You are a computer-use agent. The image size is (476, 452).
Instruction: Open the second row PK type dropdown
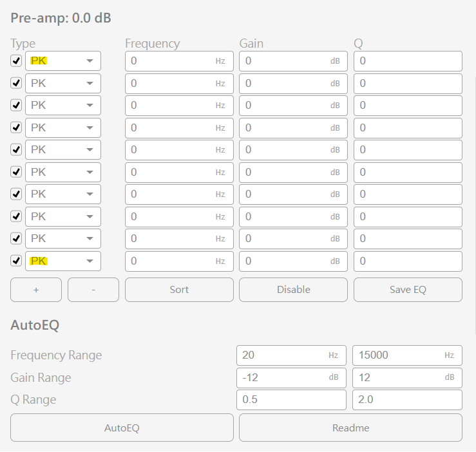tap(63, 83)
